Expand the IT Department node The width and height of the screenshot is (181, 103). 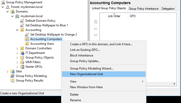(17, 53)
